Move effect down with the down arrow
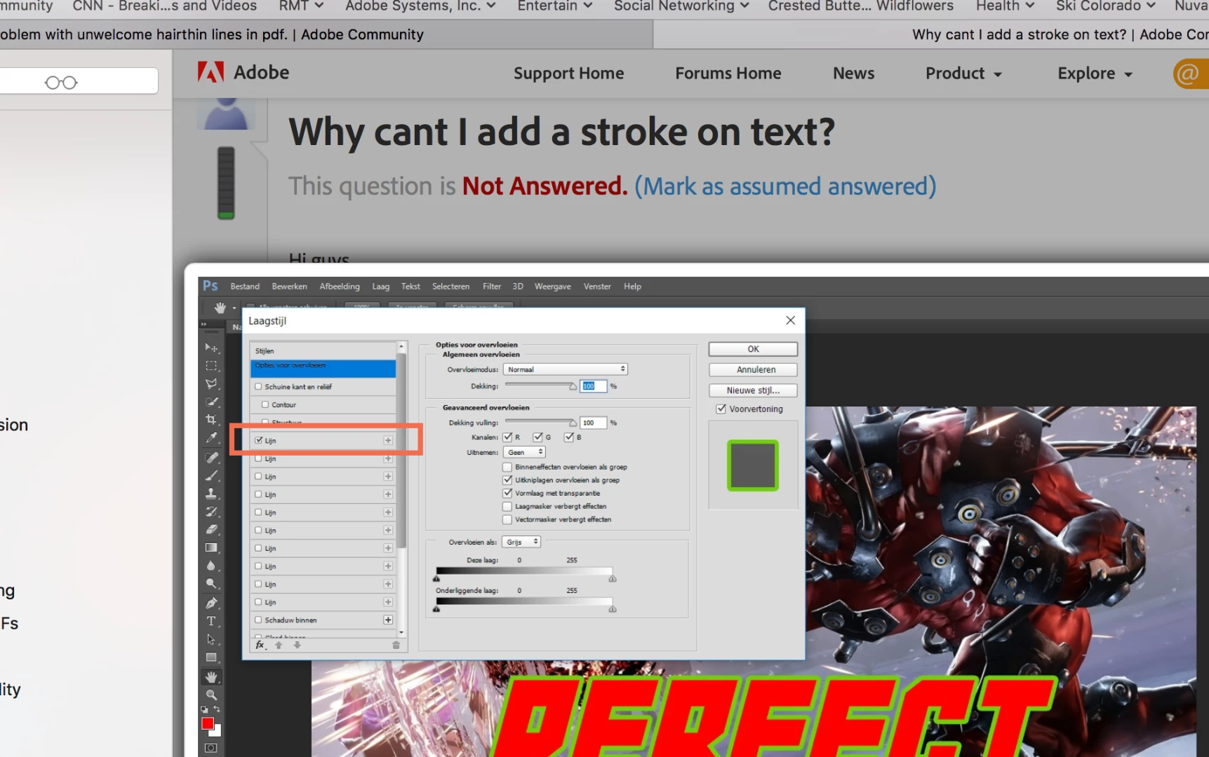 point(297,645)
